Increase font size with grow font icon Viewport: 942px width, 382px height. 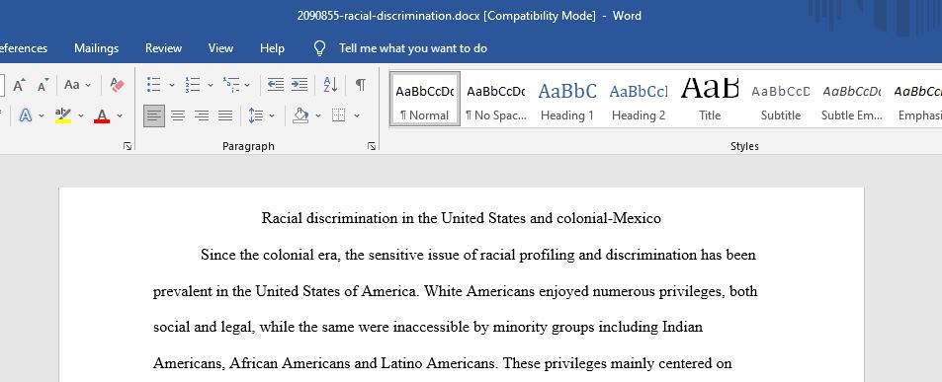[19, 85]
